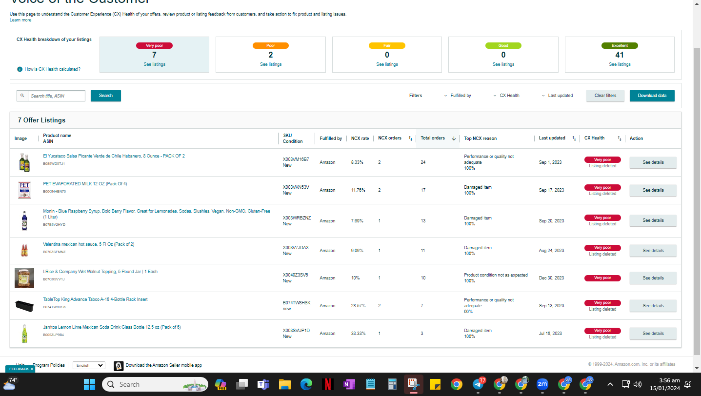Image resolution: width=701 pixels, height=396 pixels.
Task: Open Sticky Notes from the taskbar
Action: tap(435, 384)
